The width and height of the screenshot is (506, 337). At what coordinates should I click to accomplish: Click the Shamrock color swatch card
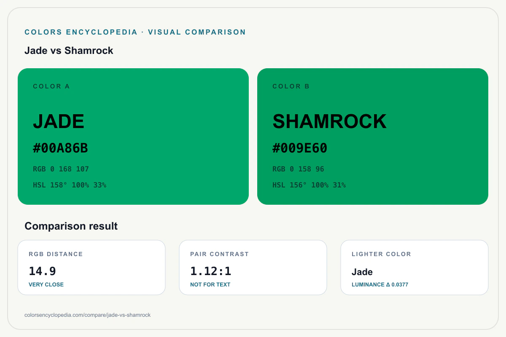click(x=373, y=136)
